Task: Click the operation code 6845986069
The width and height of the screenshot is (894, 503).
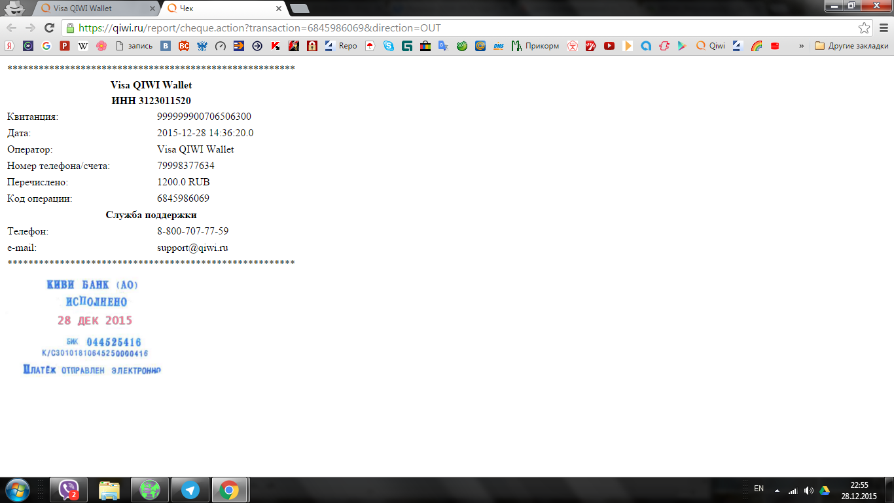Action: pos(183,198)
